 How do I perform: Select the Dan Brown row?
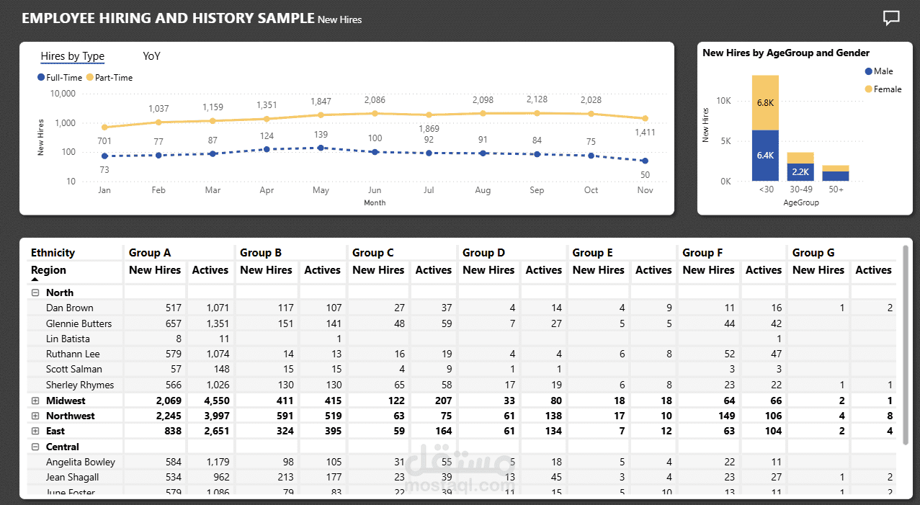coord(72,308)
